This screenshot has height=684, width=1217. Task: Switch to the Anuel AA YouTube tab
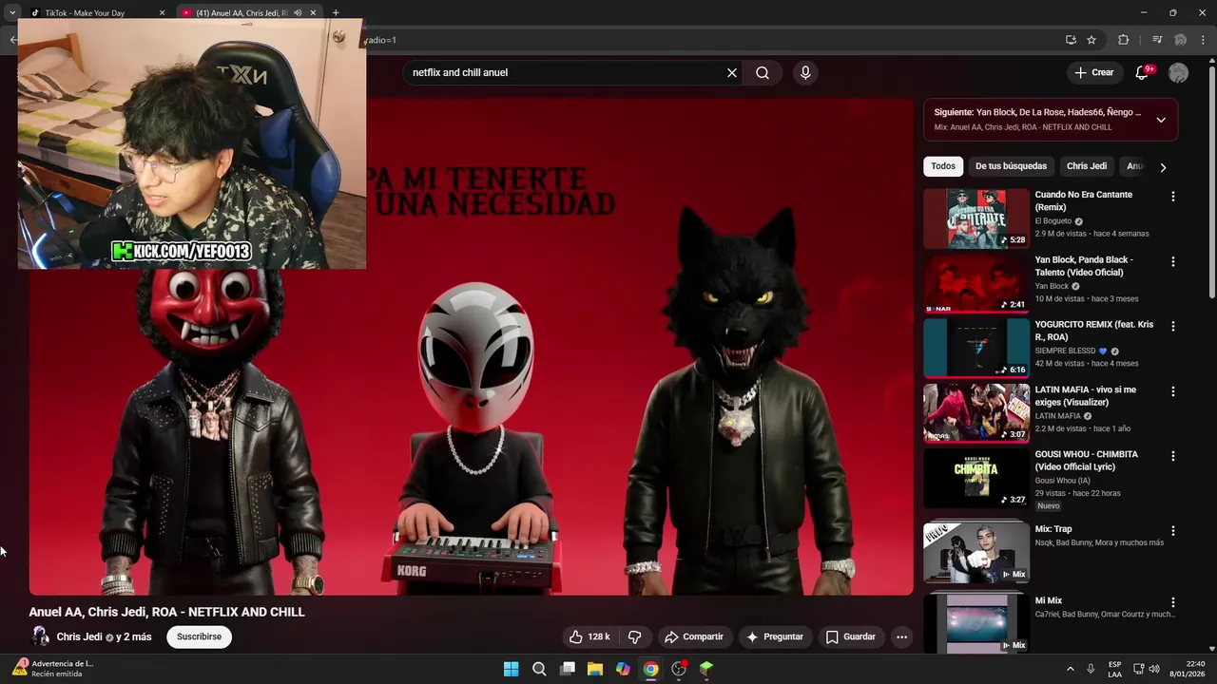click(x=242, y=13)
